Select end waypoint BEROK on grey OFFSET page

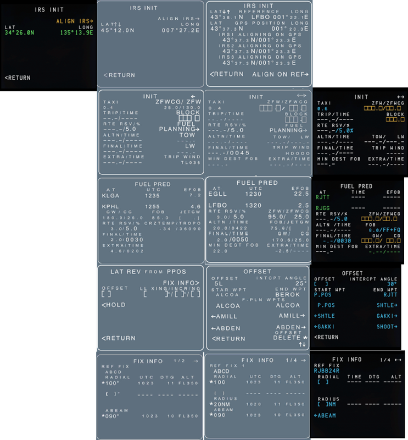[288, 295]
